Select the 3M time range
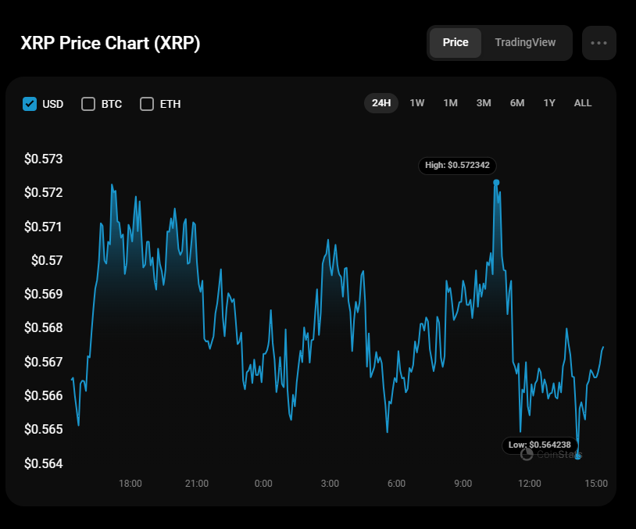The image size is (636, 529). click(484, 103)
